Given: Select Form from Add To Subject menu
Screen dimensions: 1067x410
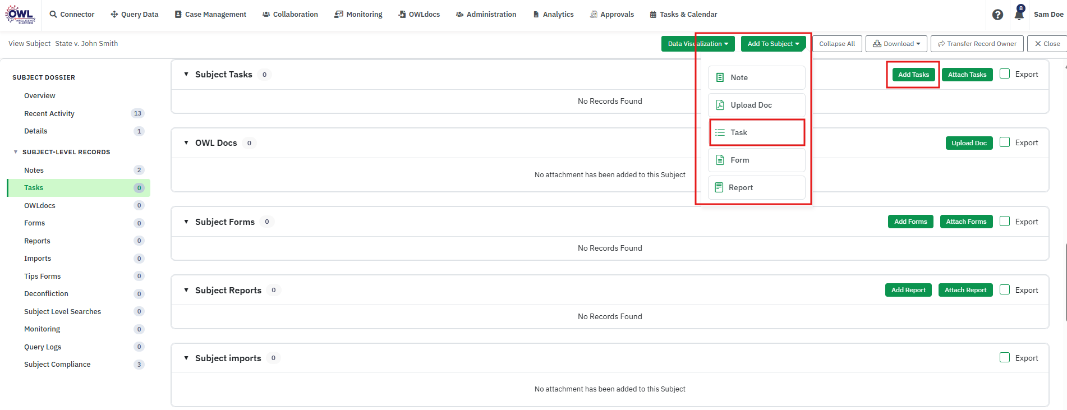Looking at the screenshot, I should coord(756,160).
